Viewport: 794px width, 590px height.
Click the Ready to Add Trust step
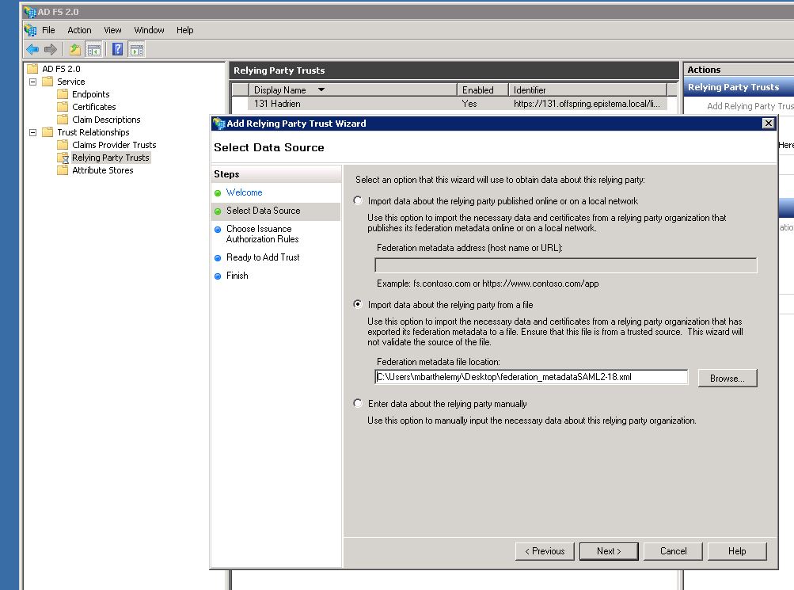click(263, 257)
